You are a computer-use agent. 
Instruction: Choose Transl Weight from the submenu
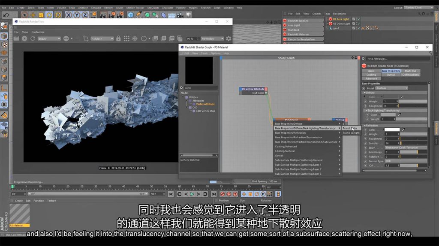(x=351, y=133)
